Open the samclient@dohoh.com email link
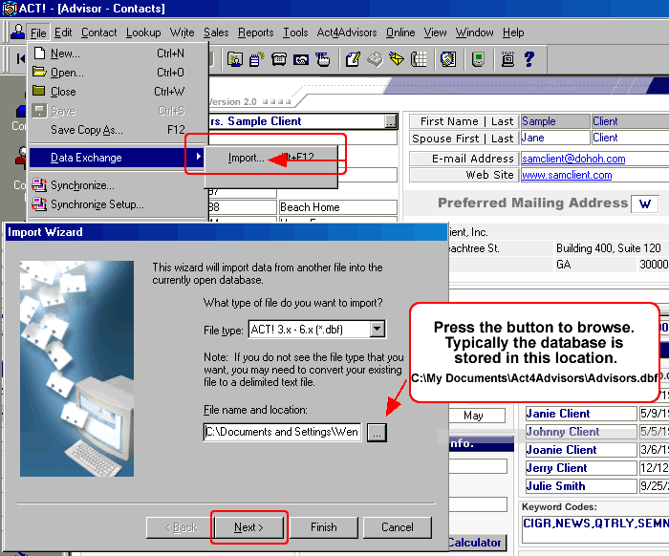Image resolution: width=669 pixels, height=556 pixels. (x=573, y=159)
